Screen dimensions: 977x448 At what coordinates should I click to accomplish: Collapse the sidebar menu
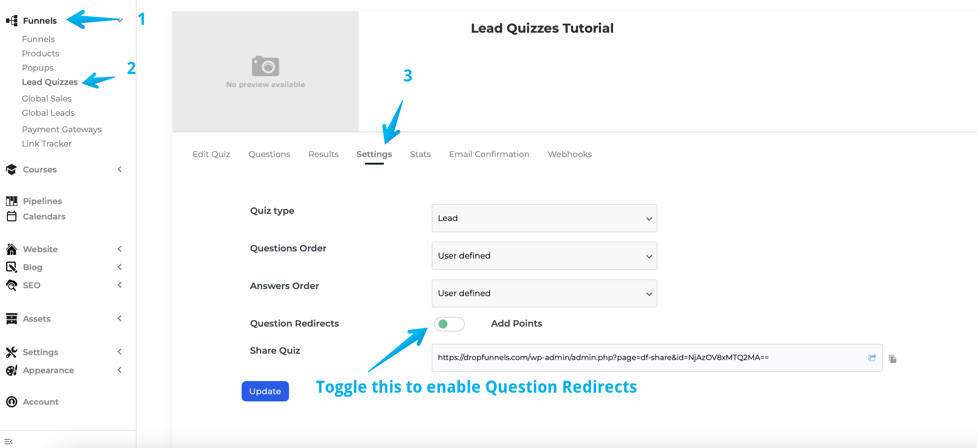tap(9, 441)
